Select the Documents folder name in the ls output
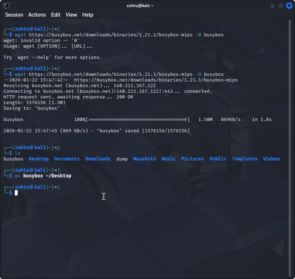This screenshot has width=295, height=279. pos(67,159)
